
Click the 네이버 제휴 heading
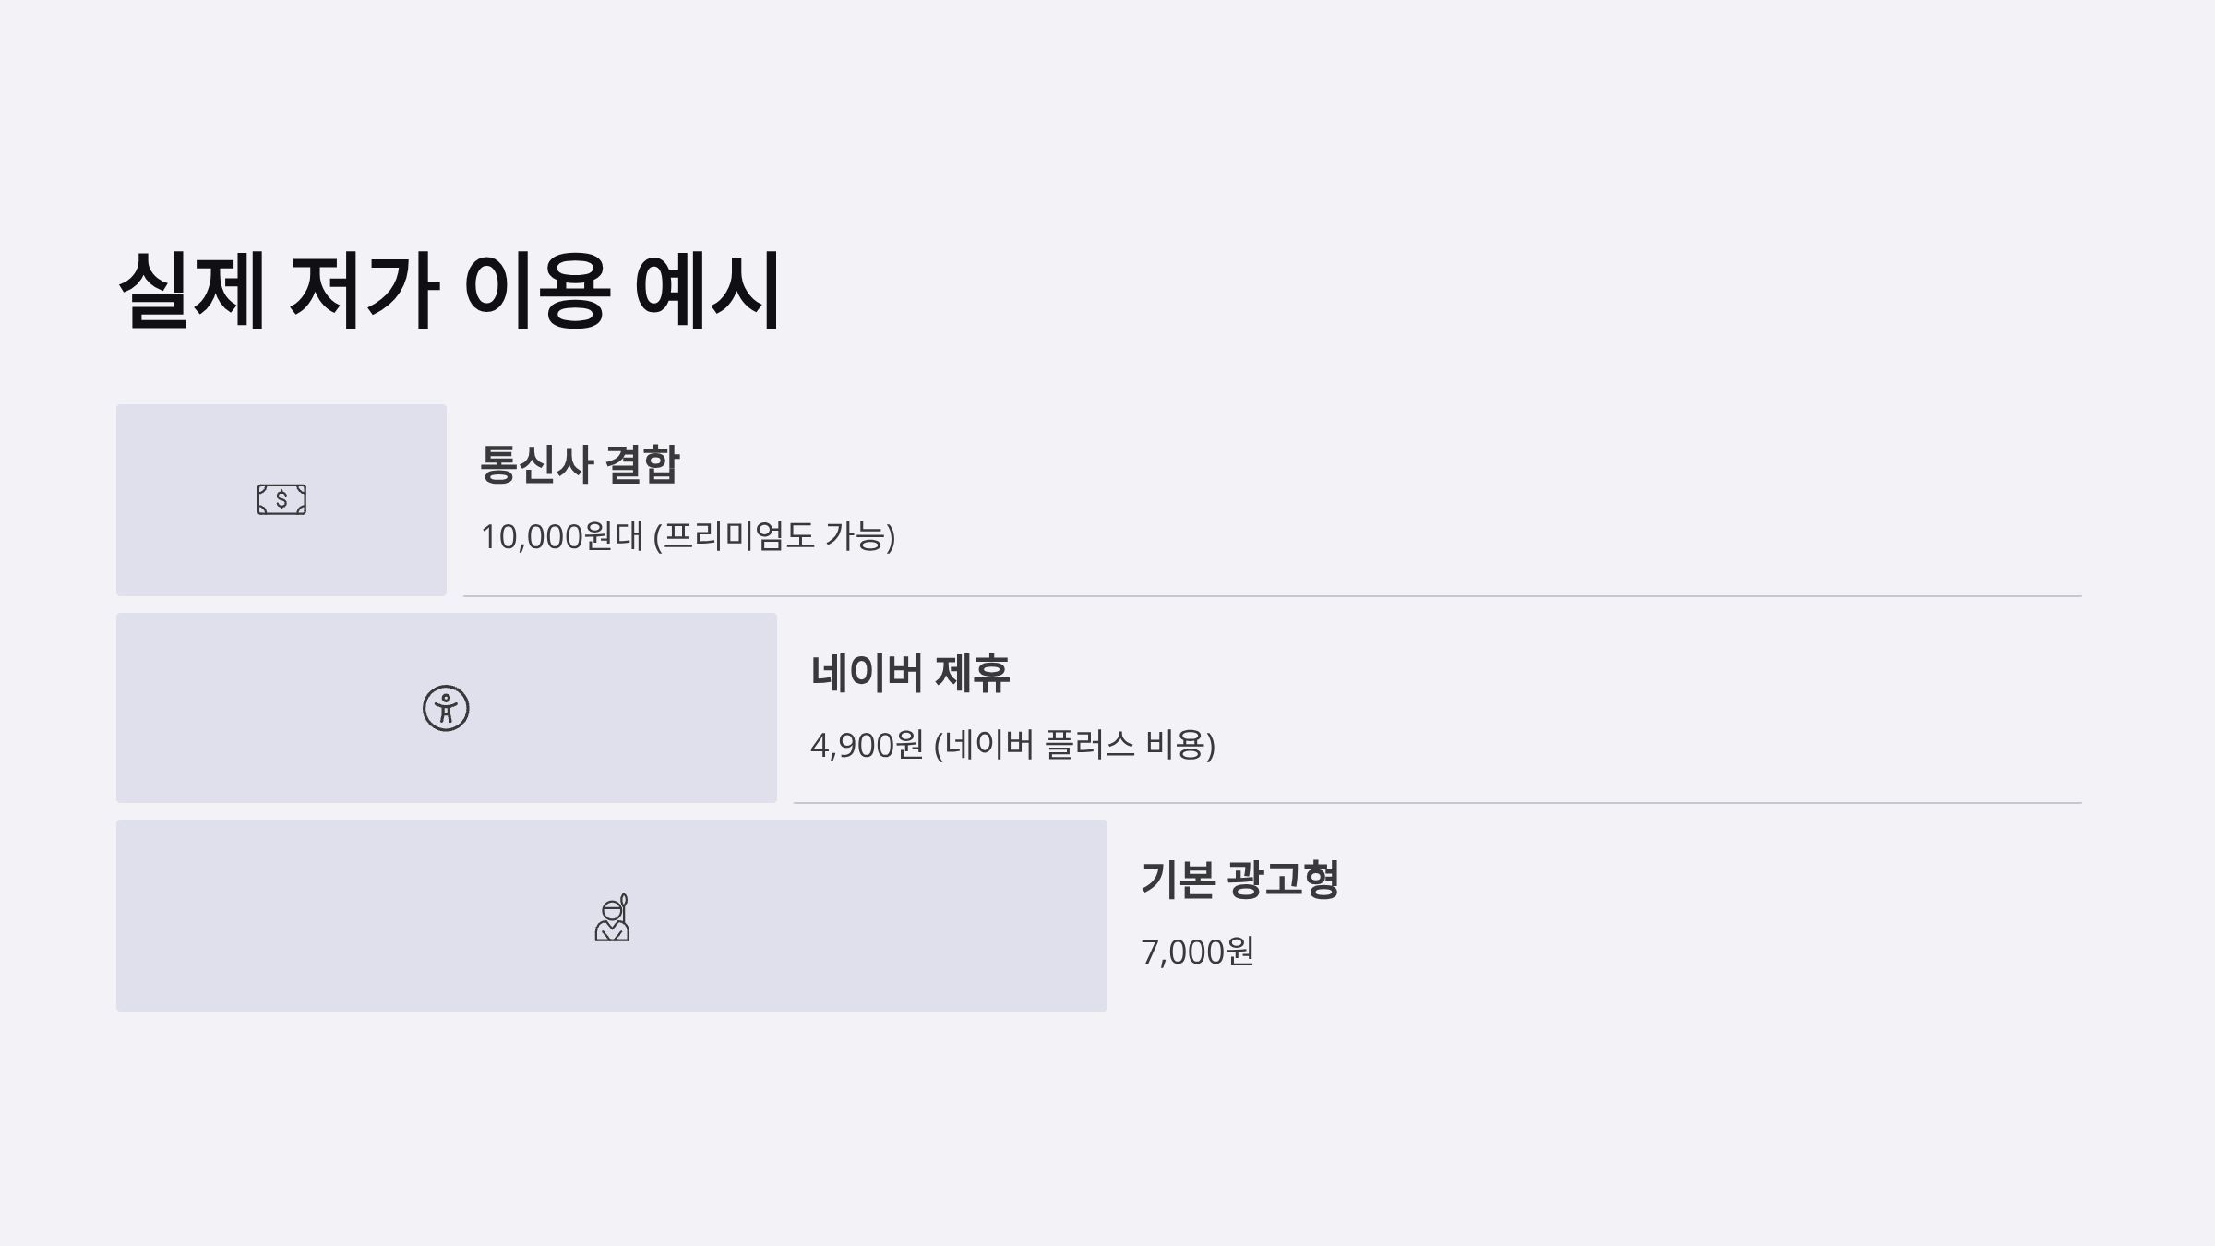click(910, 673)
